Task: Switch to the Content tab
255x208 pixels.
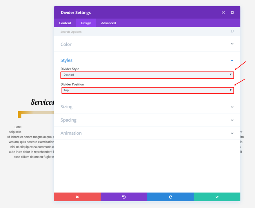Action: [x=65, y=23]
